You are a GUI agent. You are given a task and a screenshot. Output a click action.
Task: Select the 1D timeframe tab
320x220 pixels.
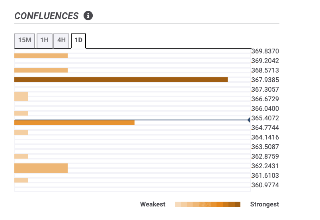(x=78, y=40)
